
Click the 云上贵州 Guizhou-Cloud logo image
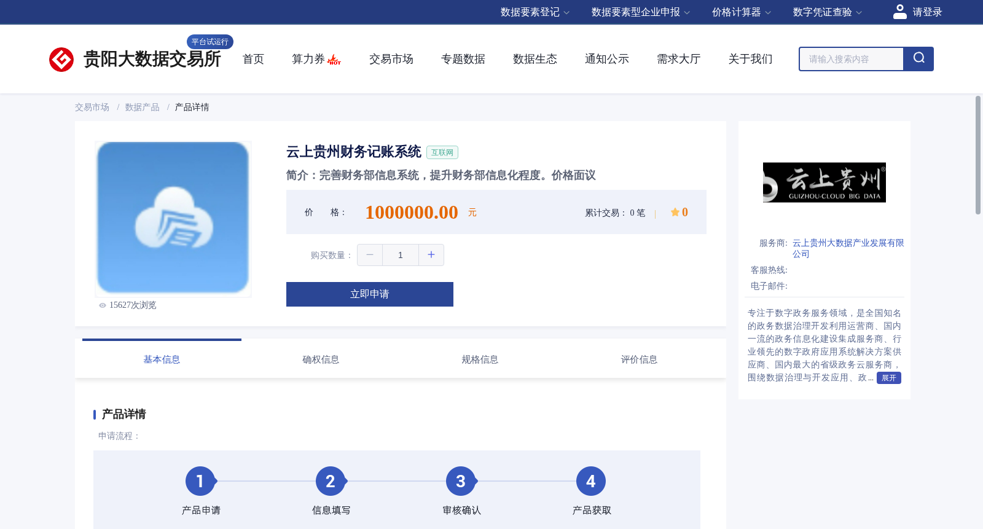click(x=824, y=182)
